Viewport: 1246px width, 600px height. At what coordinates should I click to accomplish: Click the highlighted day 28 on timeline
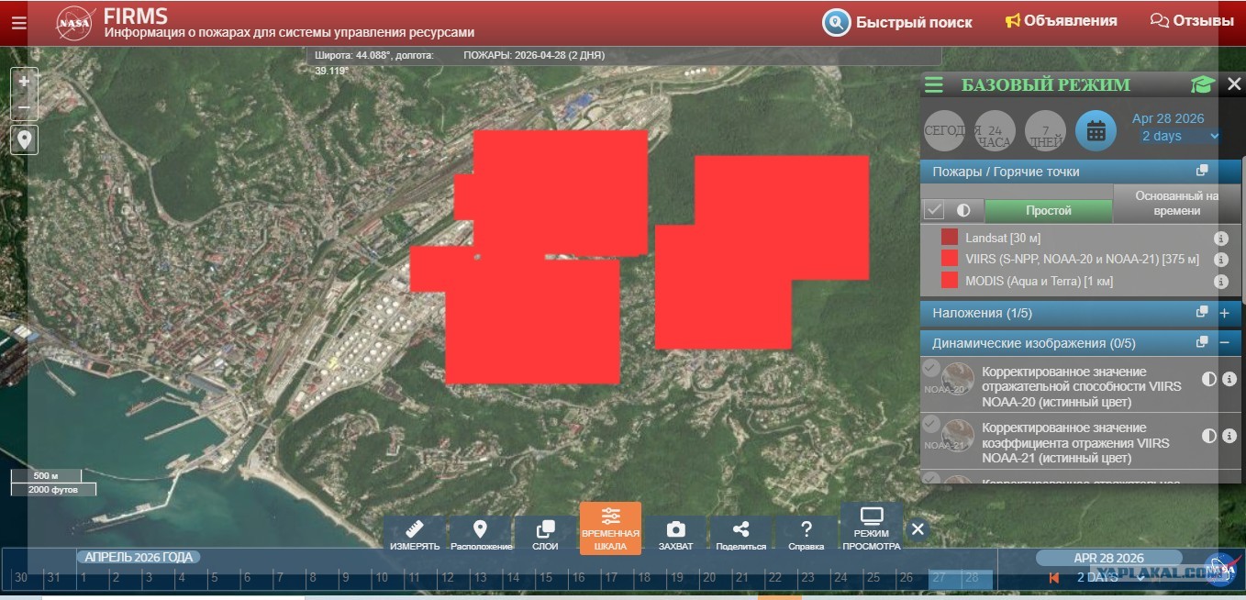[971, 577]
